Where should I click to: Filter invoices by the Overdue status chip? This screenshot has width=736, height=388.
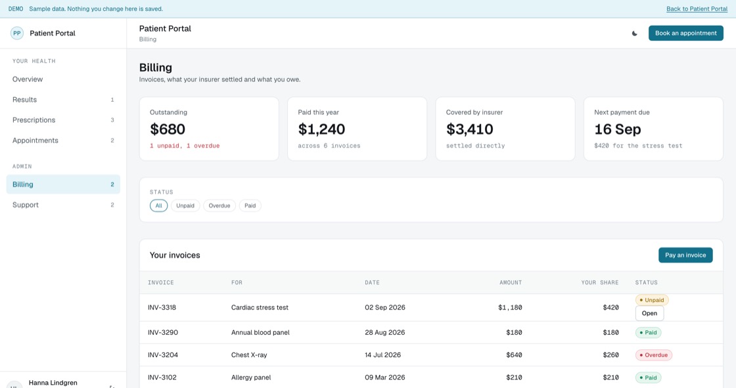[219, 205]
